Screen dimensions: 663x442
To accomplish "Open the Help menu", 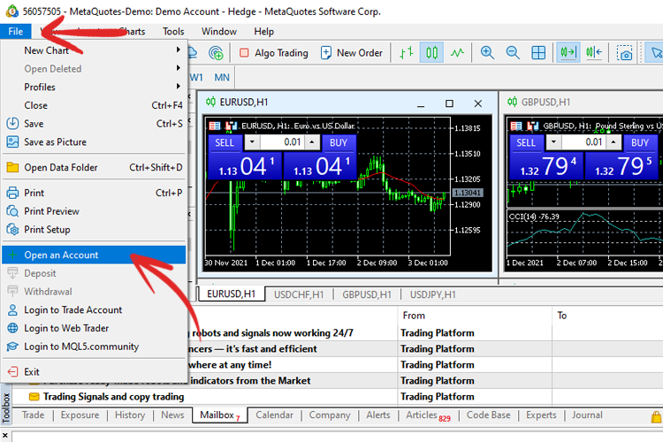I will point(263,31).
